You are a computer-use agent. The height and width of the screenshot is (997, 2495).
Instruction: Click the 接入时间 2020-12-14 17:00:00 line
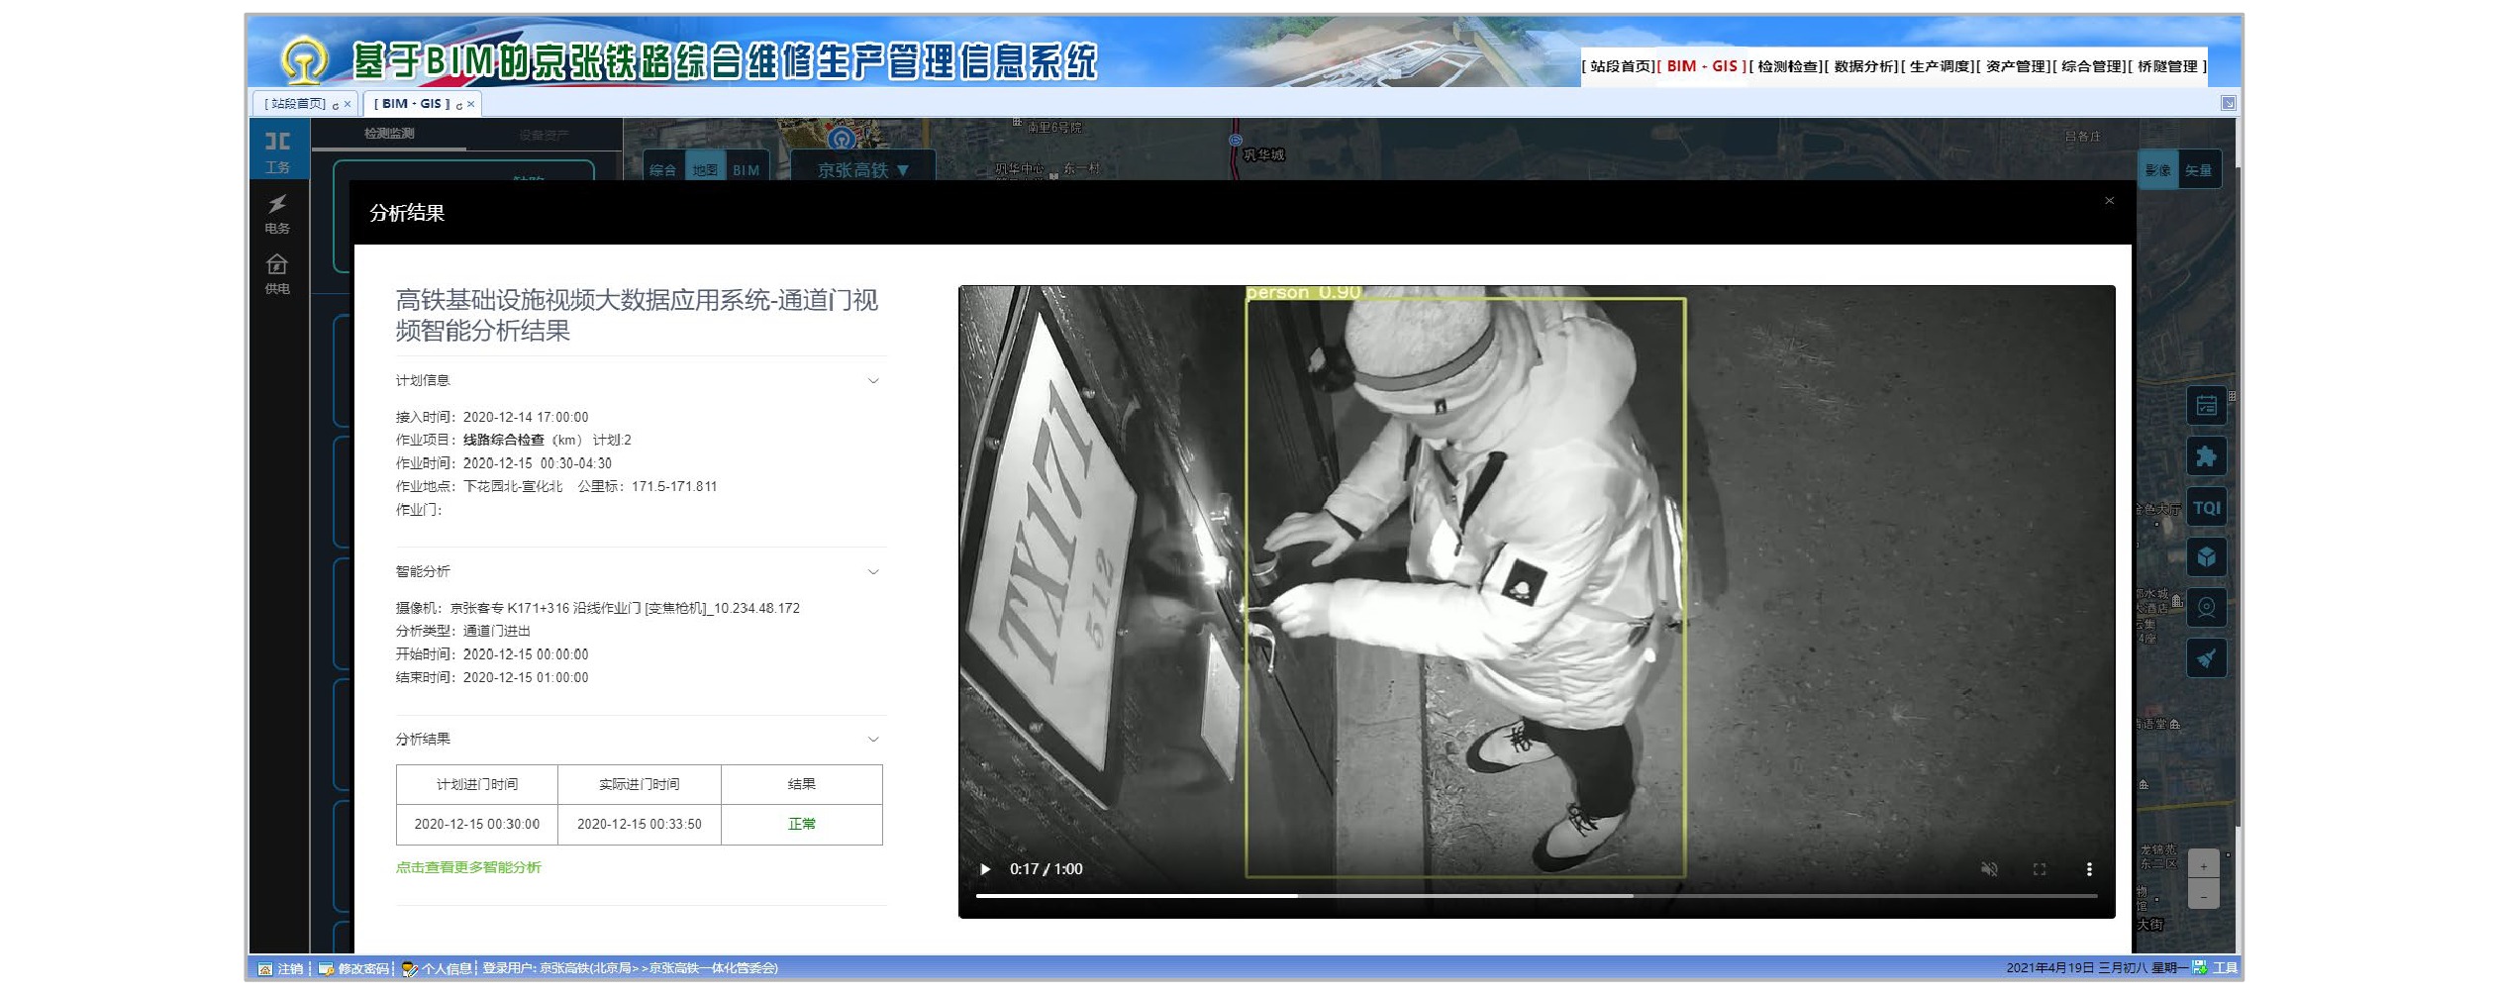(492, 418)
